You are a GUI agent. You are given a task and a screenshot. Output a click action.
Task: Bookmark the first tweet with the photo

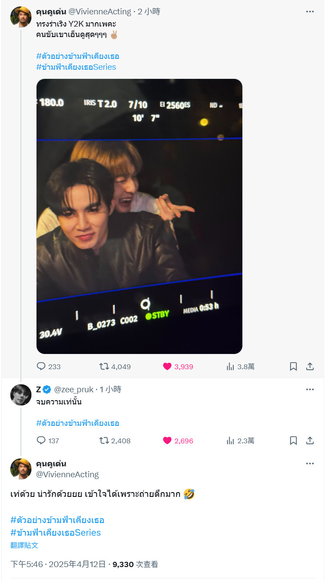click(293, 367)
